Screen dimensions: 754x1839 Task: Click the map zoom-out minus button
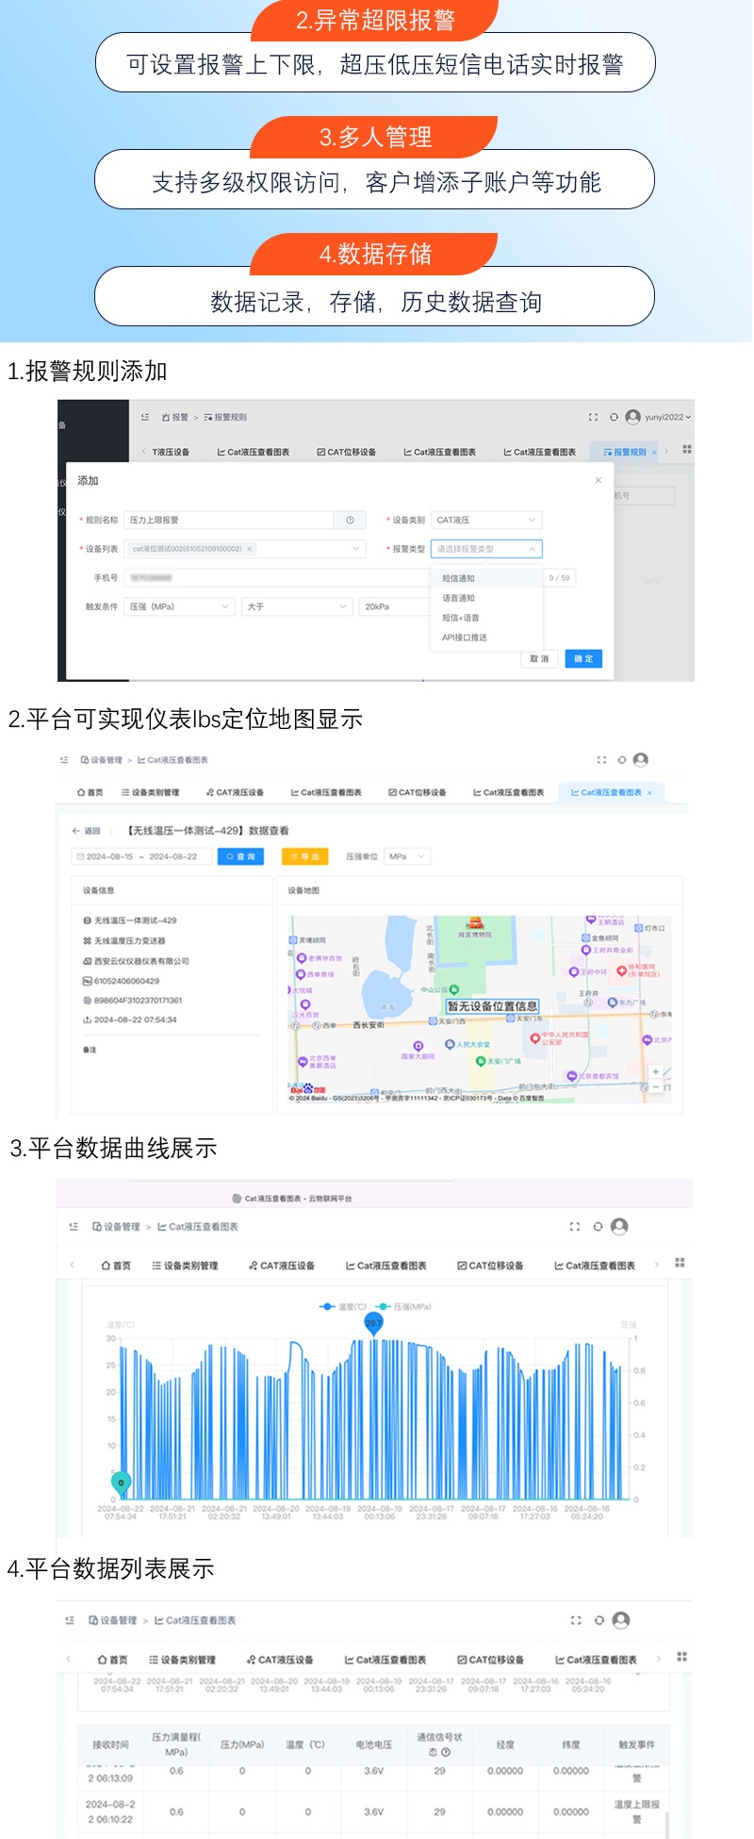656,1087
